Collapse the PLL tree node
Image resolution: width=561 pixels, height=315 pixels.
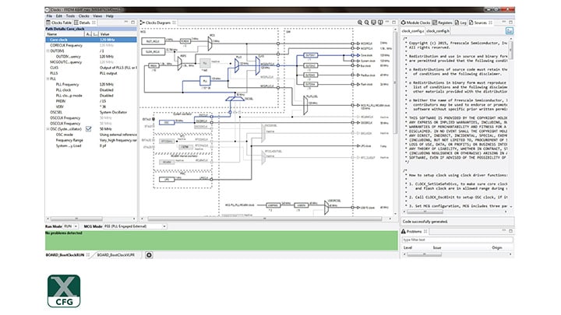[48, 79]
